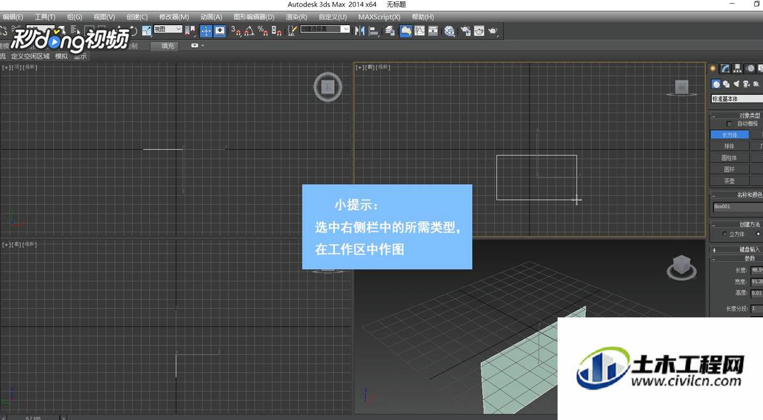The image size is (763, 420).
Task: Toggle the spinner snap icon
Action: [276, 31]
